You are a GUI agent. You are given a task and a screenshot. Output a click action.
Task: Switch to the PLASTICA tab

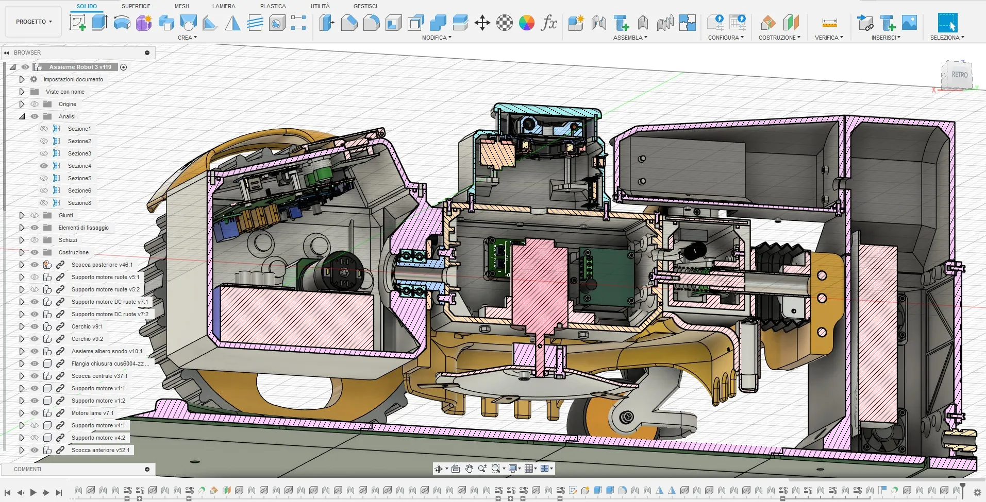273,6
